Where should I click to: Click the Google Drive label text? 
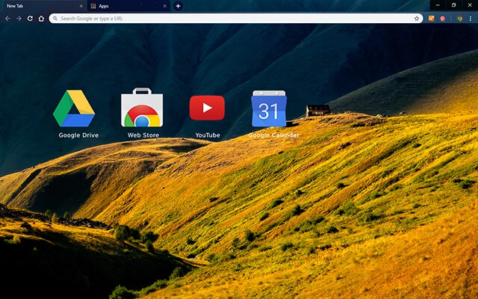[x=78, y=135]
